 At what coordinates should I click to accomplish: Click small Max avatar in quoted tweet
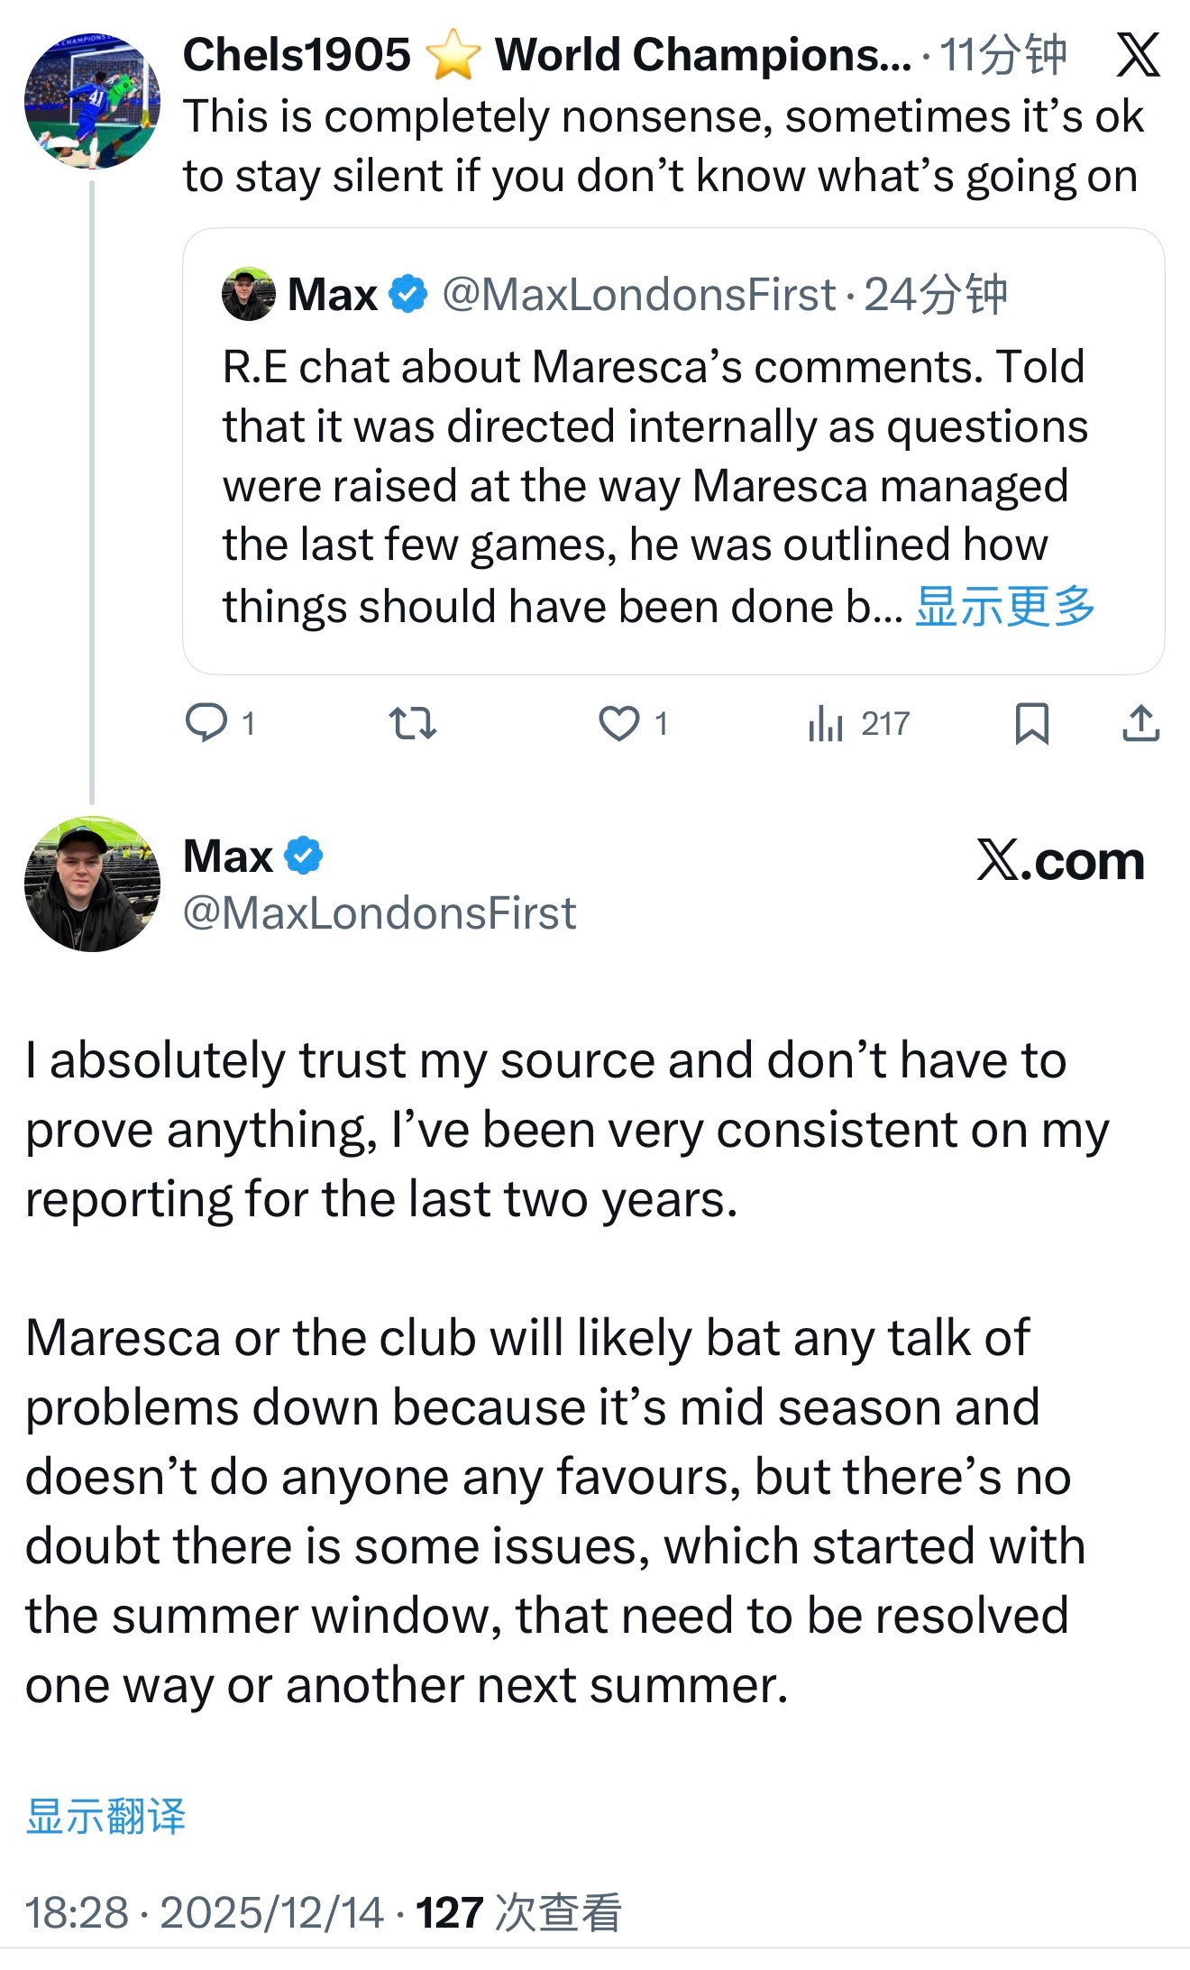248,294
